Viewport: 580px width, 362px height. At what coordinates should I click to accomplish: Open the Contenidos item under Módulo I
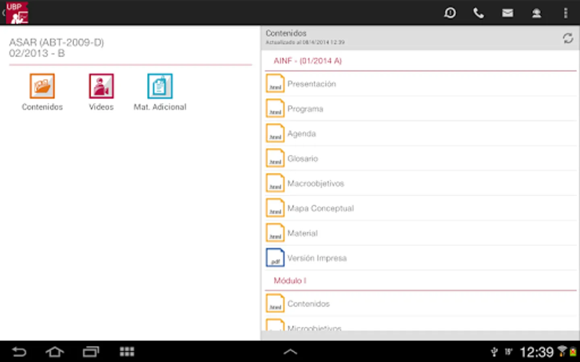pyautogui.click(x=421, y=304)
